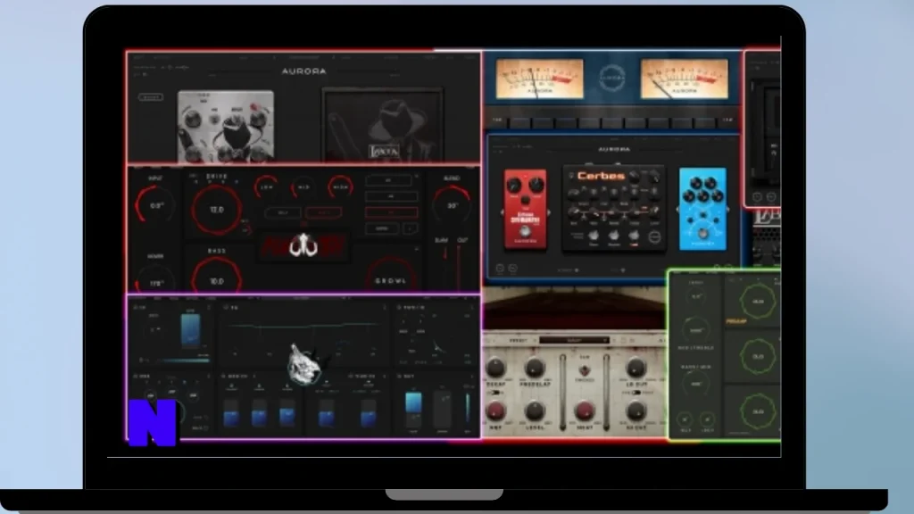Click the LEVEL knob on the reverb
The height and width of the screenshot is (514, 914).
pyautogui.click(x=534, y=411)
